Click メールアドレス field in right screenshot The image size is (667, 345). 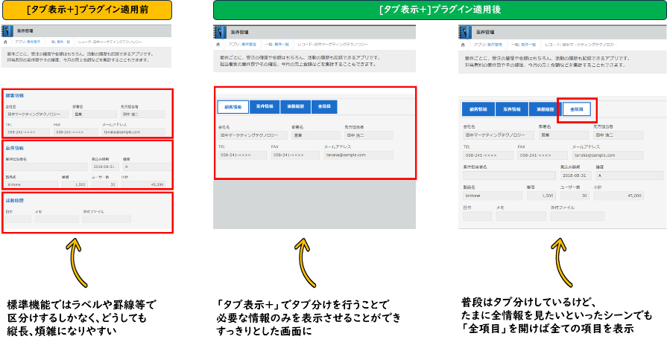[607, 155]
